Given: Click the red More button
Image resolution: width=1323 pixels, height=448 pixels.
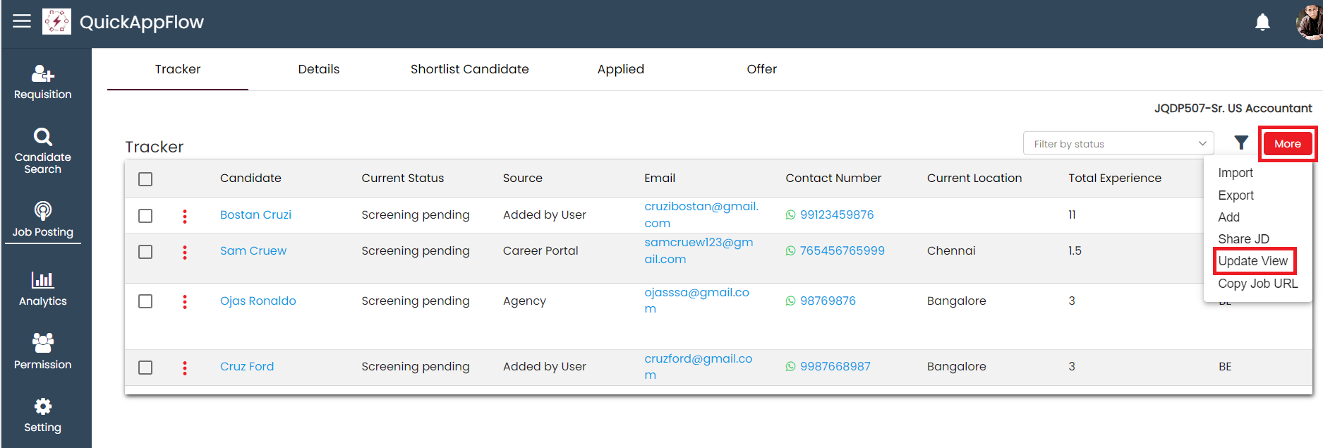Looking at the screenshot, I should click(1287, 144).
